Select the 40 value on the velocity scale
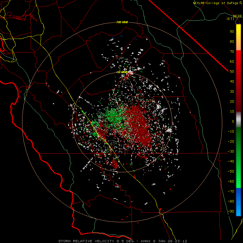The width and height of the screenshot is (243, 243). tap(232, 82)
